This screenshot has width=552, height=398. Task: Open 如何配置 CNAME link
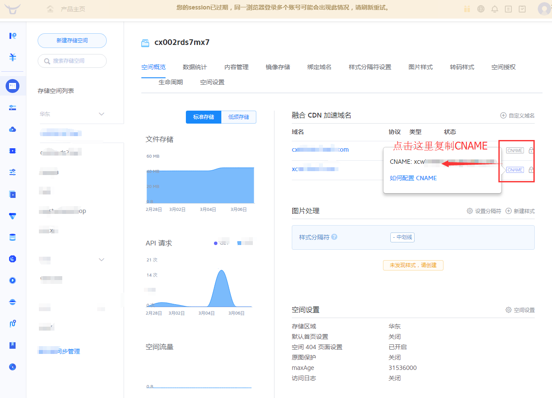(413, 178)
